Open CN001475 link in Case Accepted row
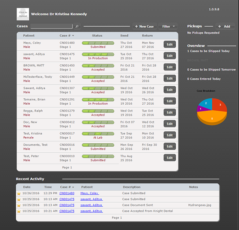Image resolution: width=239 pixels, height=230 pixels. [67, 211]
